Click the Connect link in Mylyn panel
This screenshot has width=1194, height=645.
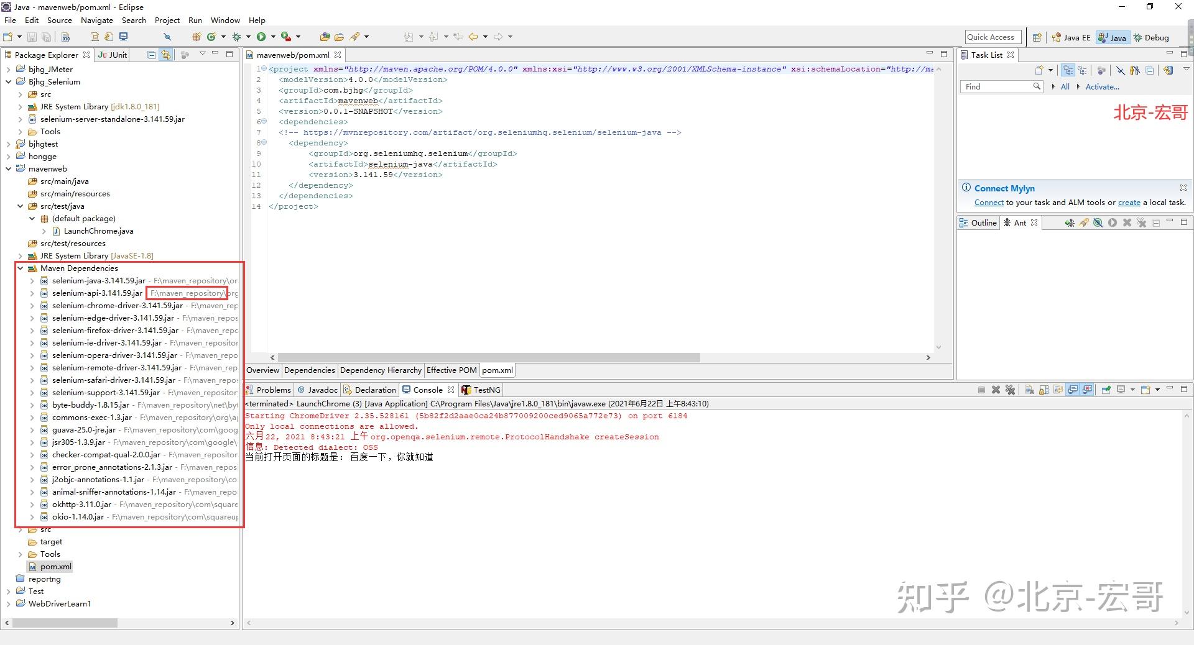point(989,203)
